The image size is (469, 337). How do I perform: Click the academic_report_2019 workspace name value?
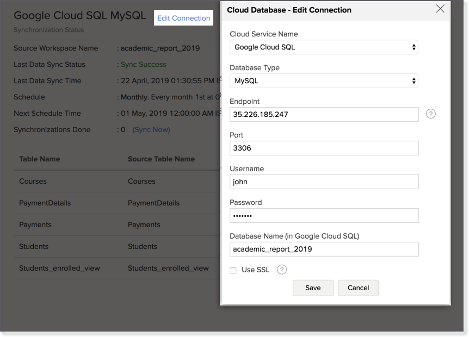click(x=161, y=48)
